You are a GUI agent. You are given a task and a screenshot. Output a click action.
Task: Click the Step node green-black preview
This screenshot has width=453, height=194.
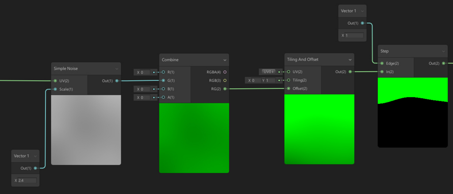click(x=413, y=112)
